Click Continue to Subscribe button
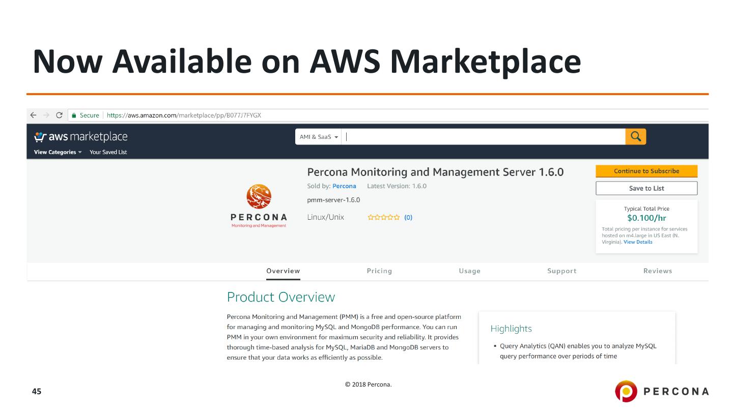Screen dimensions: 733x412 coord(646,171)
